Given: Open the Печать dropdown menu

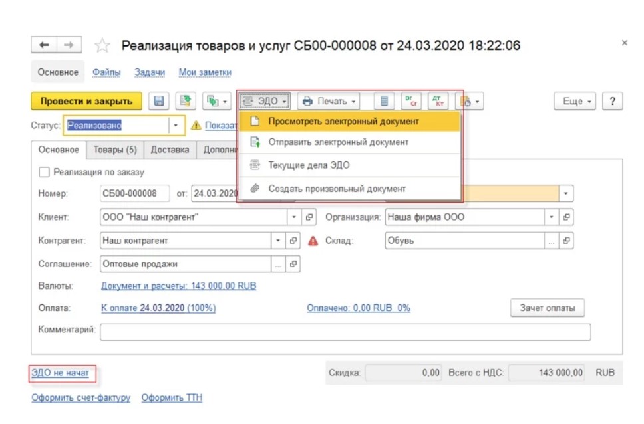Looking at the screenshot, I should 329,101.
